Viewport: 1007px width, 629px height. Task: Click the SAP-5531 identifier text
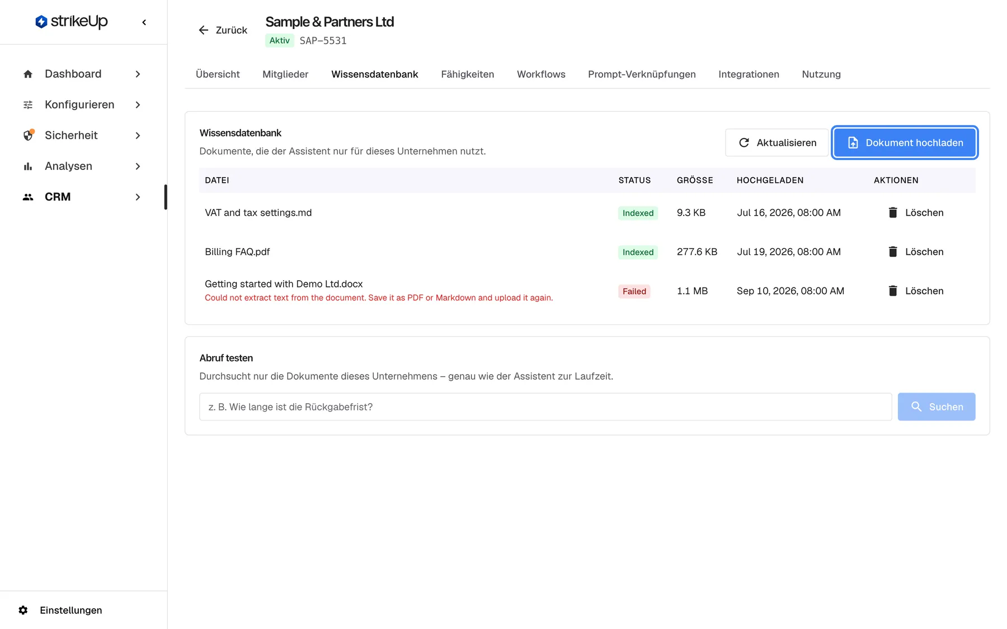pos(323,40)
